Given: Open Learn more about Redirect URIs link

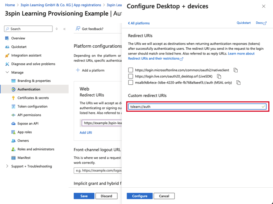Looking at the screenshot, I should coord(191,56).
